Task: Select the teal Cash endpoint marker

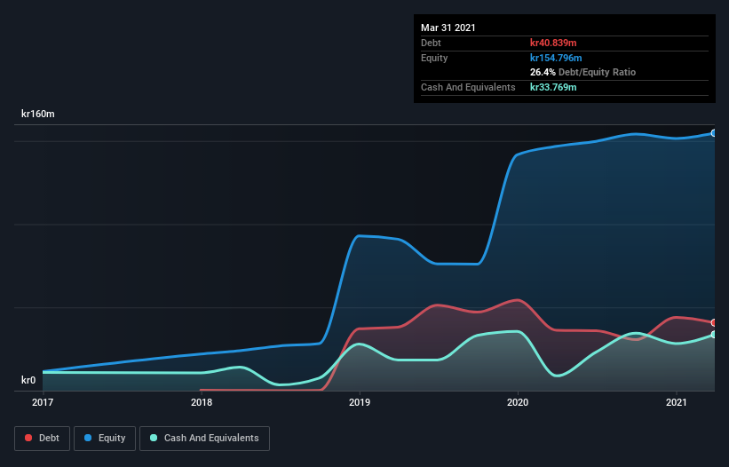Action: pos(714,335)
